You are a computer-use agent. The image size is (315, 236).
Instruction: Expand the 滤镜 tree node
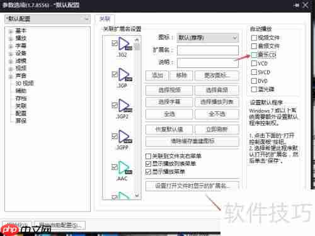click(11, 62)
